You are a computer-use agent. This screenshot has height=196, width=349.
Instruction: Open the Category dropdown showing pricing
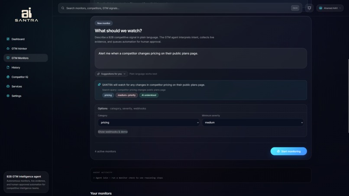tap(149, 122)
